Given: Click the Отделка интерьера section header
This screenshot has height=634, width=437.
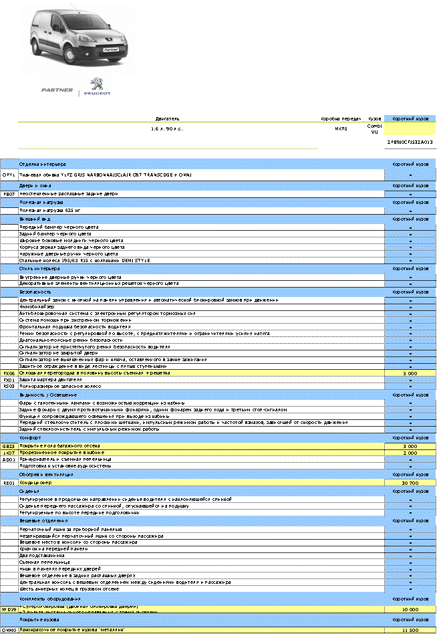Looking at the screenshot, I should (43, 164).
